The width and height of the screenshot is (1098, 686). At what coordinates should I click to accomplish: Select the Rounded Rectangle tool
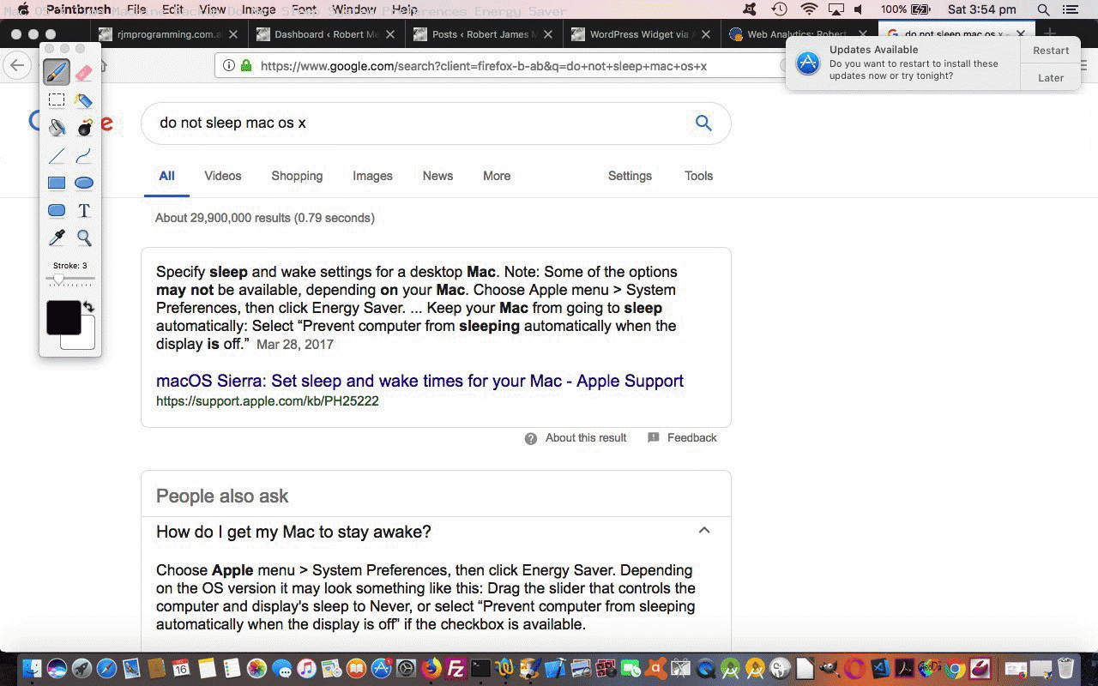pyautogui.click(x=57, y=210)
